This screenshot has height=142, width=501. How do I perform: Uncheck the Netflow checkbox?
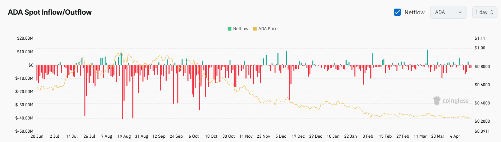pos(398,12)
